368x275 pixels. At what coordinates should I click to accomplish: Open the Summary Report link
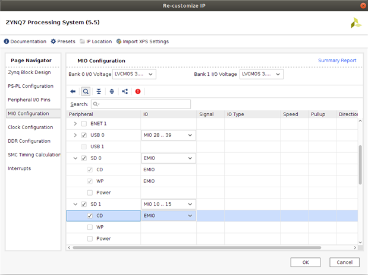point(337,60)
